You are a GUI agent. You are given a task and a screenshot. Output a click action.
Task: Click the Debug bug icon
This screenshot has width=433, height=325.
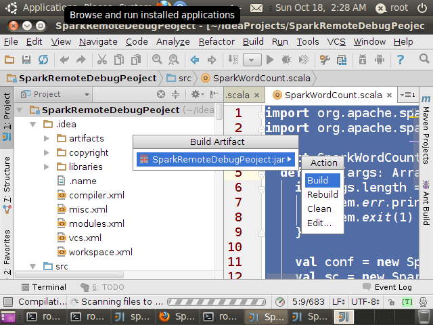(x=287, y=60)
